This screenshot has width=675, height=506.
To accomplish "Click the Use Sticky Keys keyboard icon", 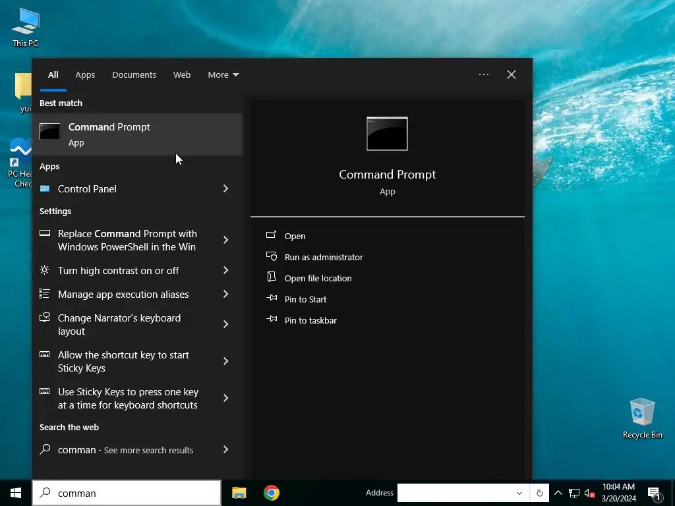I will (44, 391).
